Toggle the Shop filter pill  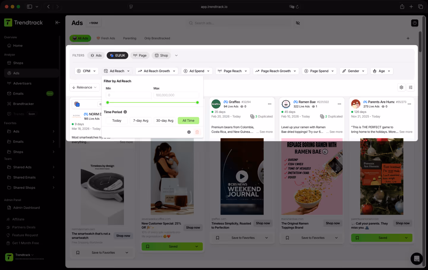pos(161,55)
